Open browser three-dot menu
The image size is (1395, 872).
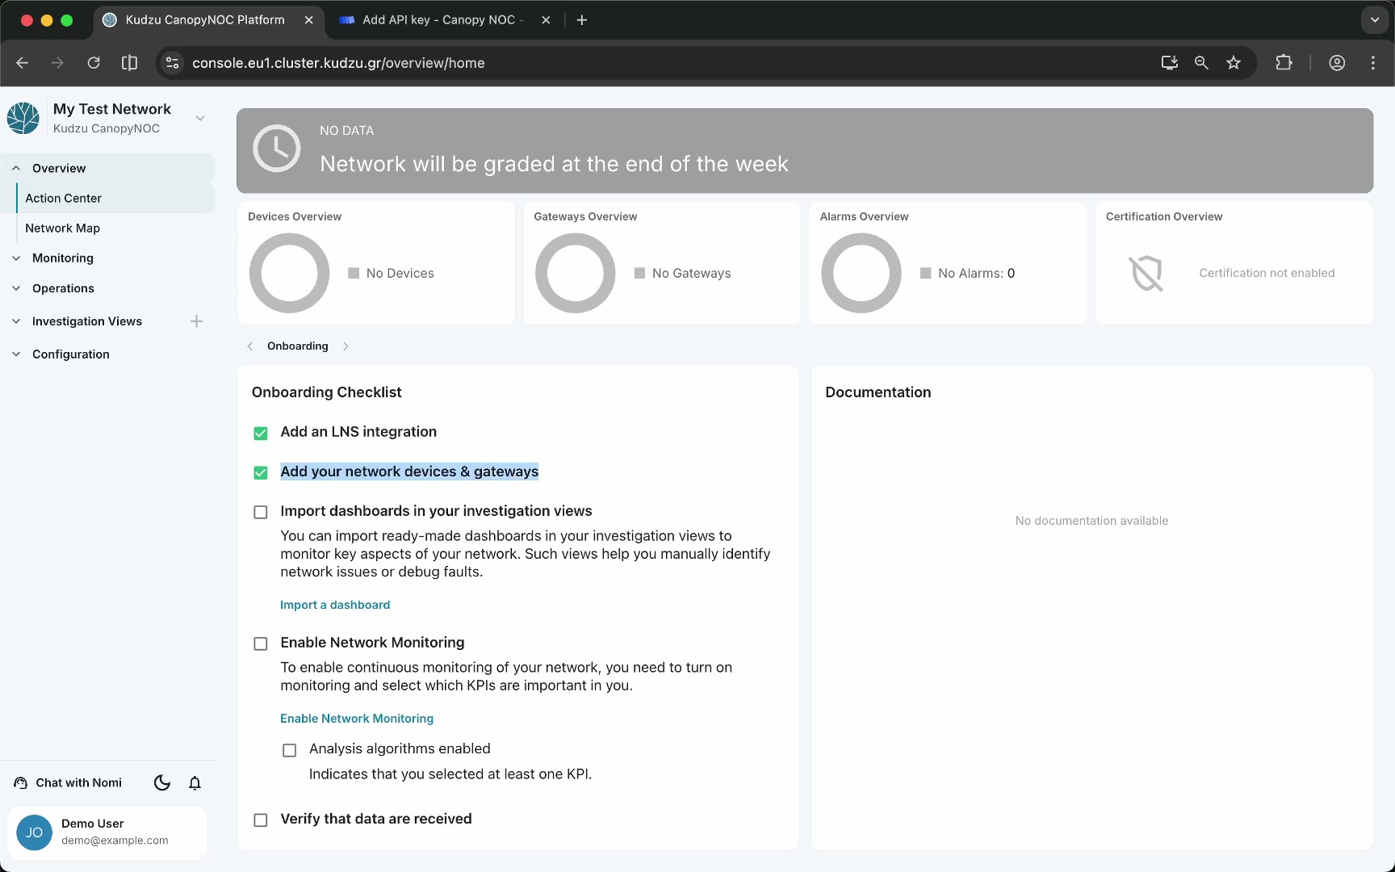[x=1373, y=63]
